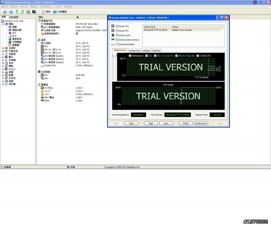Select the 資料庫 database tree node
This screenshot has width=271, height=225.
12,84
